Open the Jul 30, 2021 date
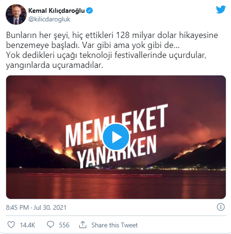 (50, 207)
